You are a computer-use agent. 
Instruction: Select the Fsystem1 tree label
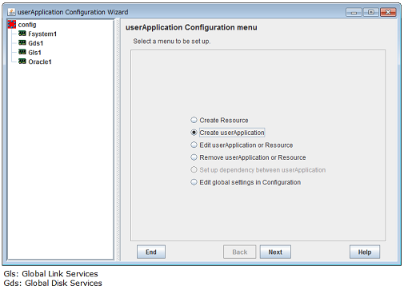[42, 34]
